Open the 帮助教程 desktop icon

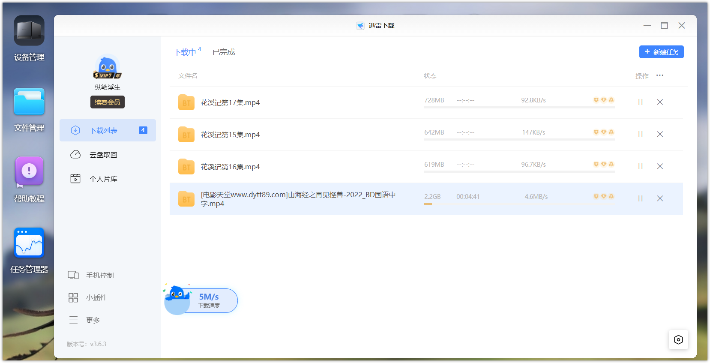(x=29, y=171)
